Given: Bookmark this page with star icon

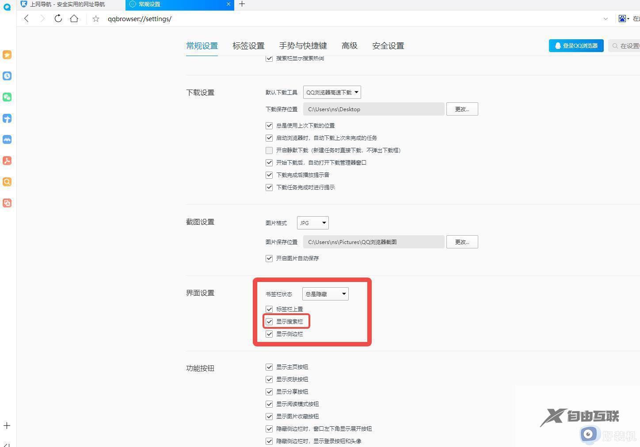Looking at the screenshot, I should [x=96, y=19].
